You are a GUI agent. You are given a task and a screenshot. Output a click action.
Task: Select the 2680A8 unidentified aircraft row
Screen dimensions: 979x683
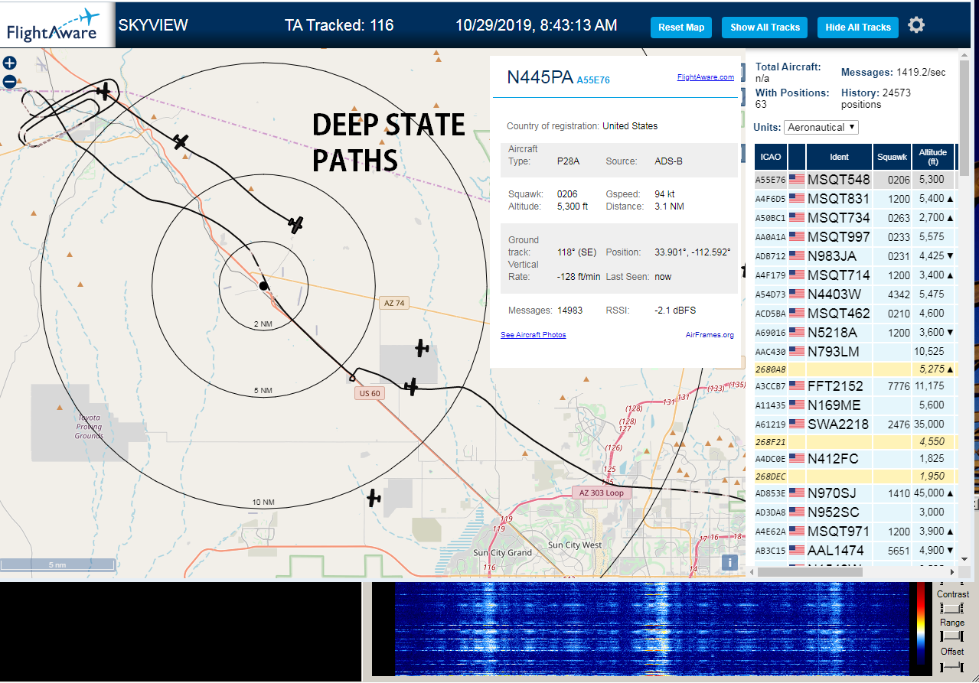tap(855, 369)
